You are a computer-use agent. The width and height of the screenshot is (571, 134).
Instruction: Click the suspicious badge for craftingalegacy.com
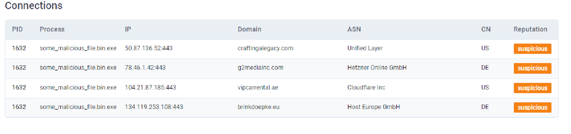tap(532, 49)
